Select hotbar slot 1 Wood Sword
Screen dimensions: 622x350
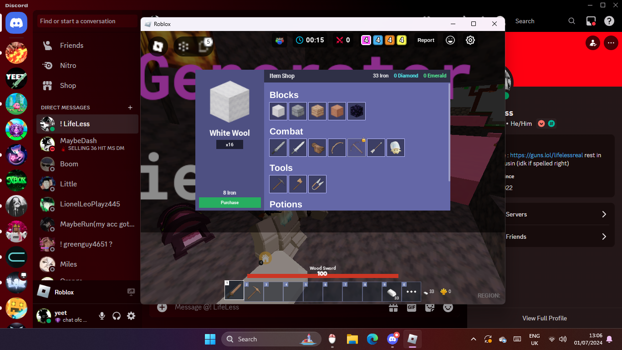234,290
